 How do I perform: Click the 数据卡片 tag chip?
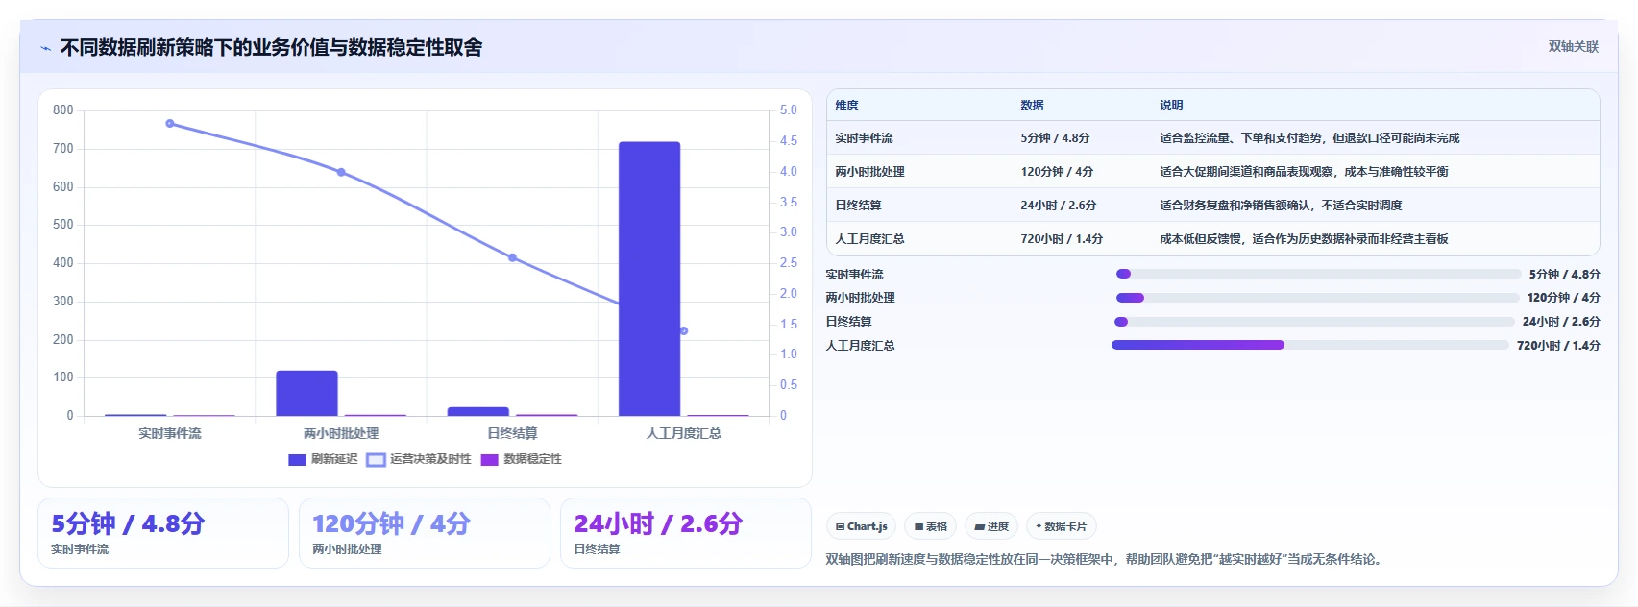1062,526
